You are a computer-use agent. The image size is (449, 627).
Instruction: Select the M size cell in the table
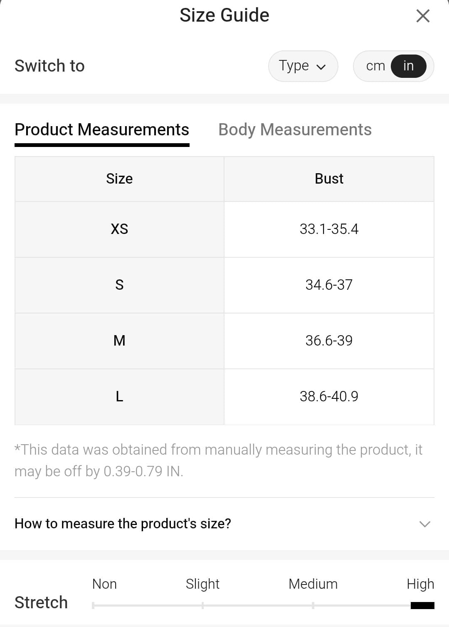(x=119, y=341)
